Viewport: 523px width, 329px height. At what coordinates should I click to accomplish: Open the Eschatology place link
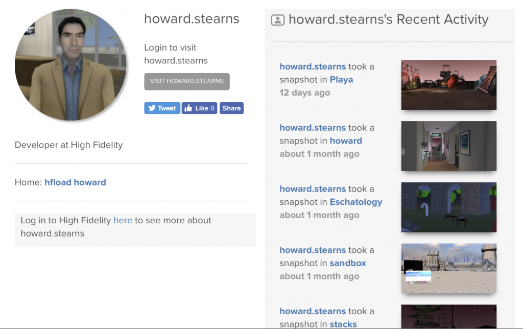point(356,202)
